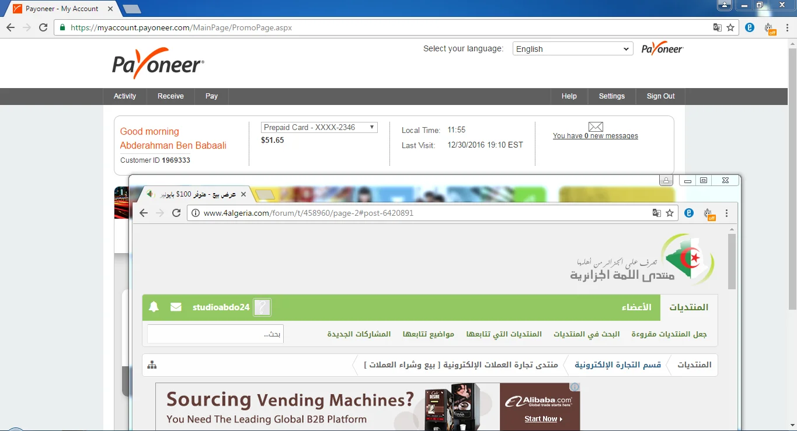Open the language selection dropdown

572,49
